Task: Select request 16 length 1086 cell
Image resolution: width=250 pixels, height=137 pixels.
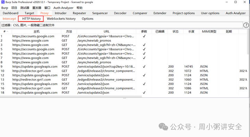Action: tap(187, 88)
